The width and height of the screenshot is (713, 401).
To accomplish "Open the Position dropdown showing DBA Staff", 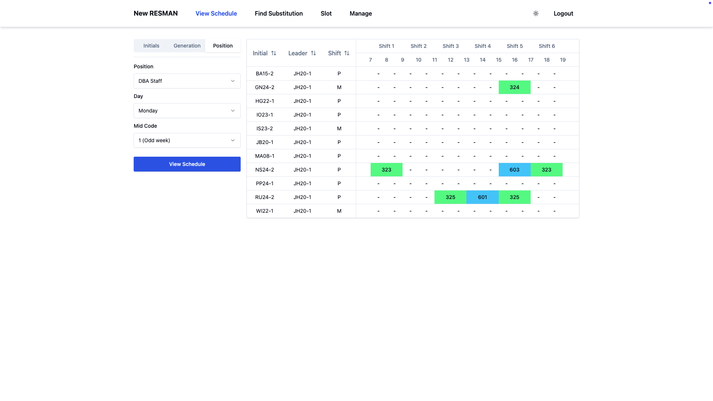I will pos(187,81).
